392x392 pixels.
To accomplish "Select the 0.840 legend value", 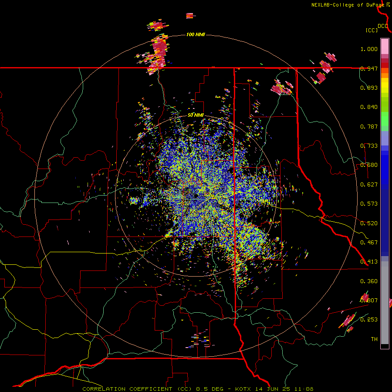I will click(x=369, y=107).
